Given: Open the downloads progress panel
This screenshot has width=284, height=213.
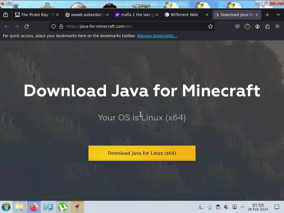Looking at the screenshot, I should [247, 26].
